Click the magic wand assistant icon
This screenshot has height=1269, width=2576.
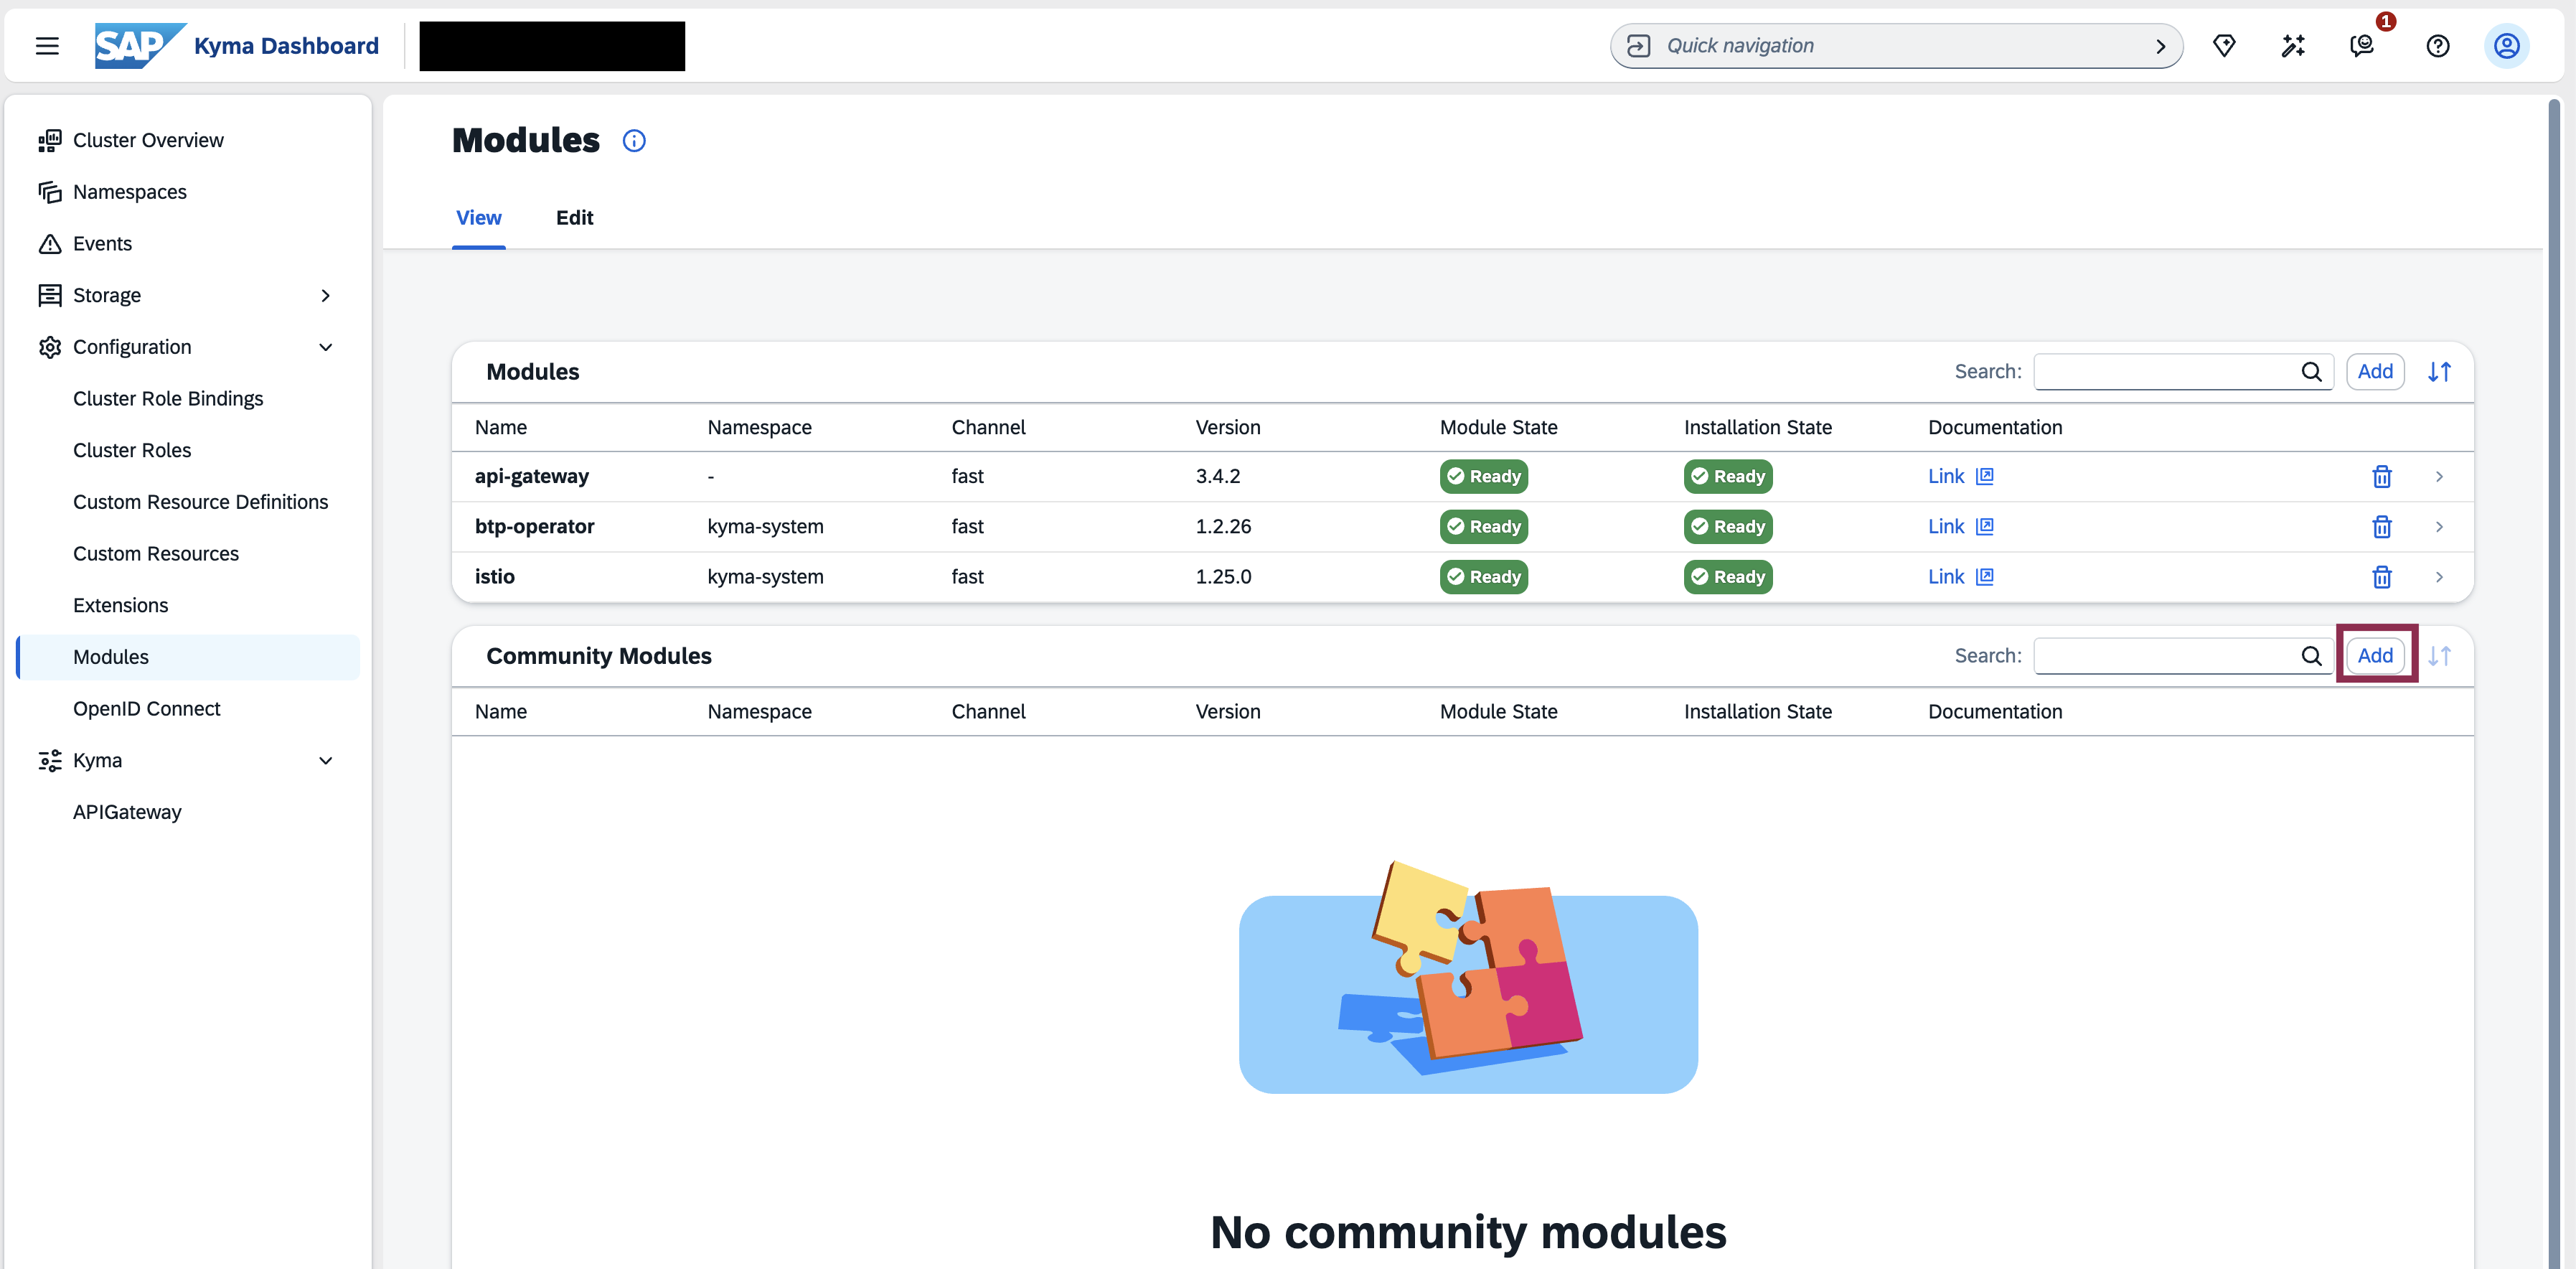(x=2293, y=45)
